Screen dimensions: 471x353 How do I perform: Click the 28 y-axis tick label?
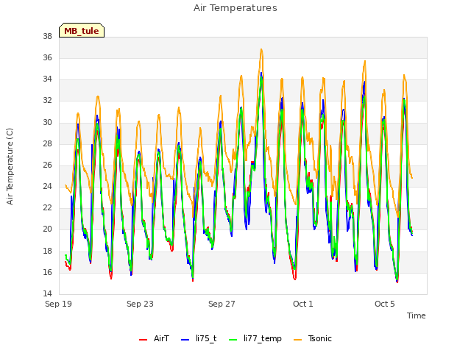coord(47,143)
